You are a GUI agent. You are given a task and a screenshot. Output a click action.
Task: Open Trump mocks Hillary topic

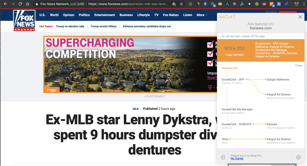pyautogui.click(x=103, y=26)
